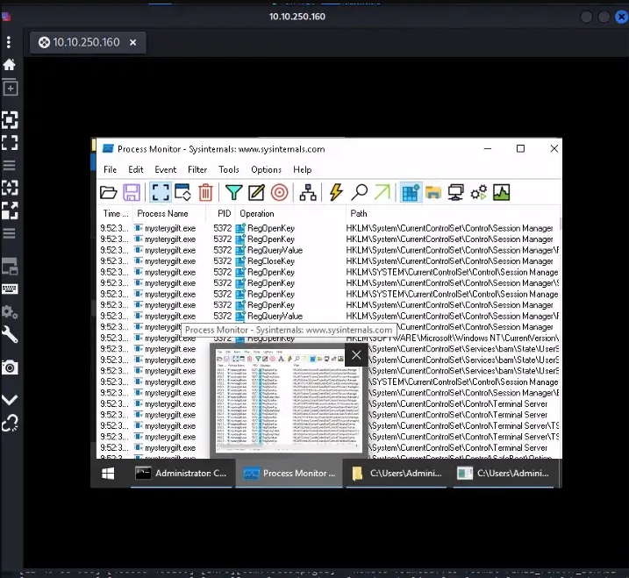Viewport: 629px width, 578px height.
Task: Open a saved log with the Open icon
Action: click(x=108, y=193)
